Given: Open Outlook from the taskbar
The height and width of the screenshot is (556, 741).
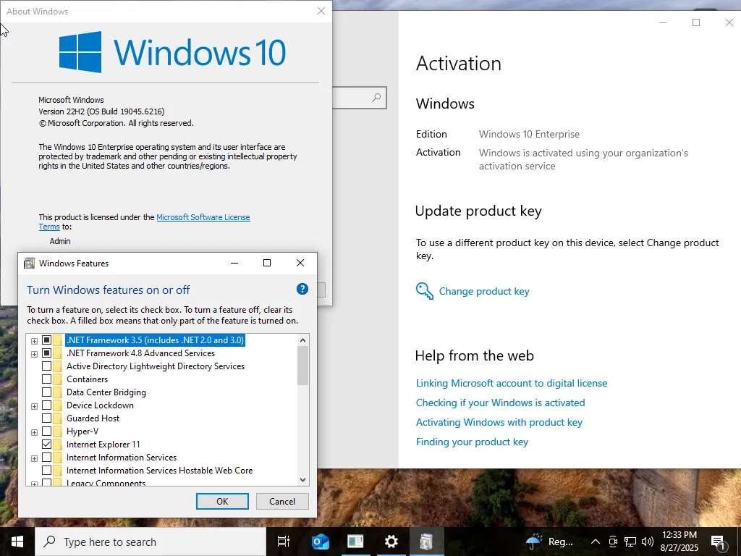Looking at the screenshot, I should tap(320, 542).
